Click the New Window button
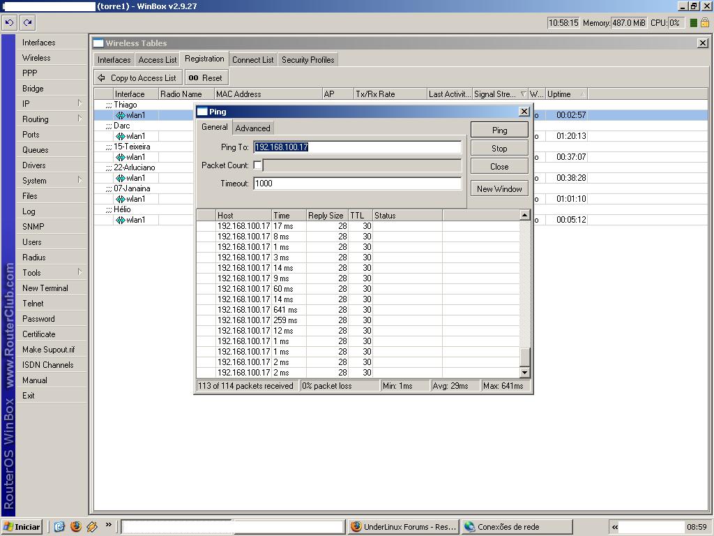 499,188
